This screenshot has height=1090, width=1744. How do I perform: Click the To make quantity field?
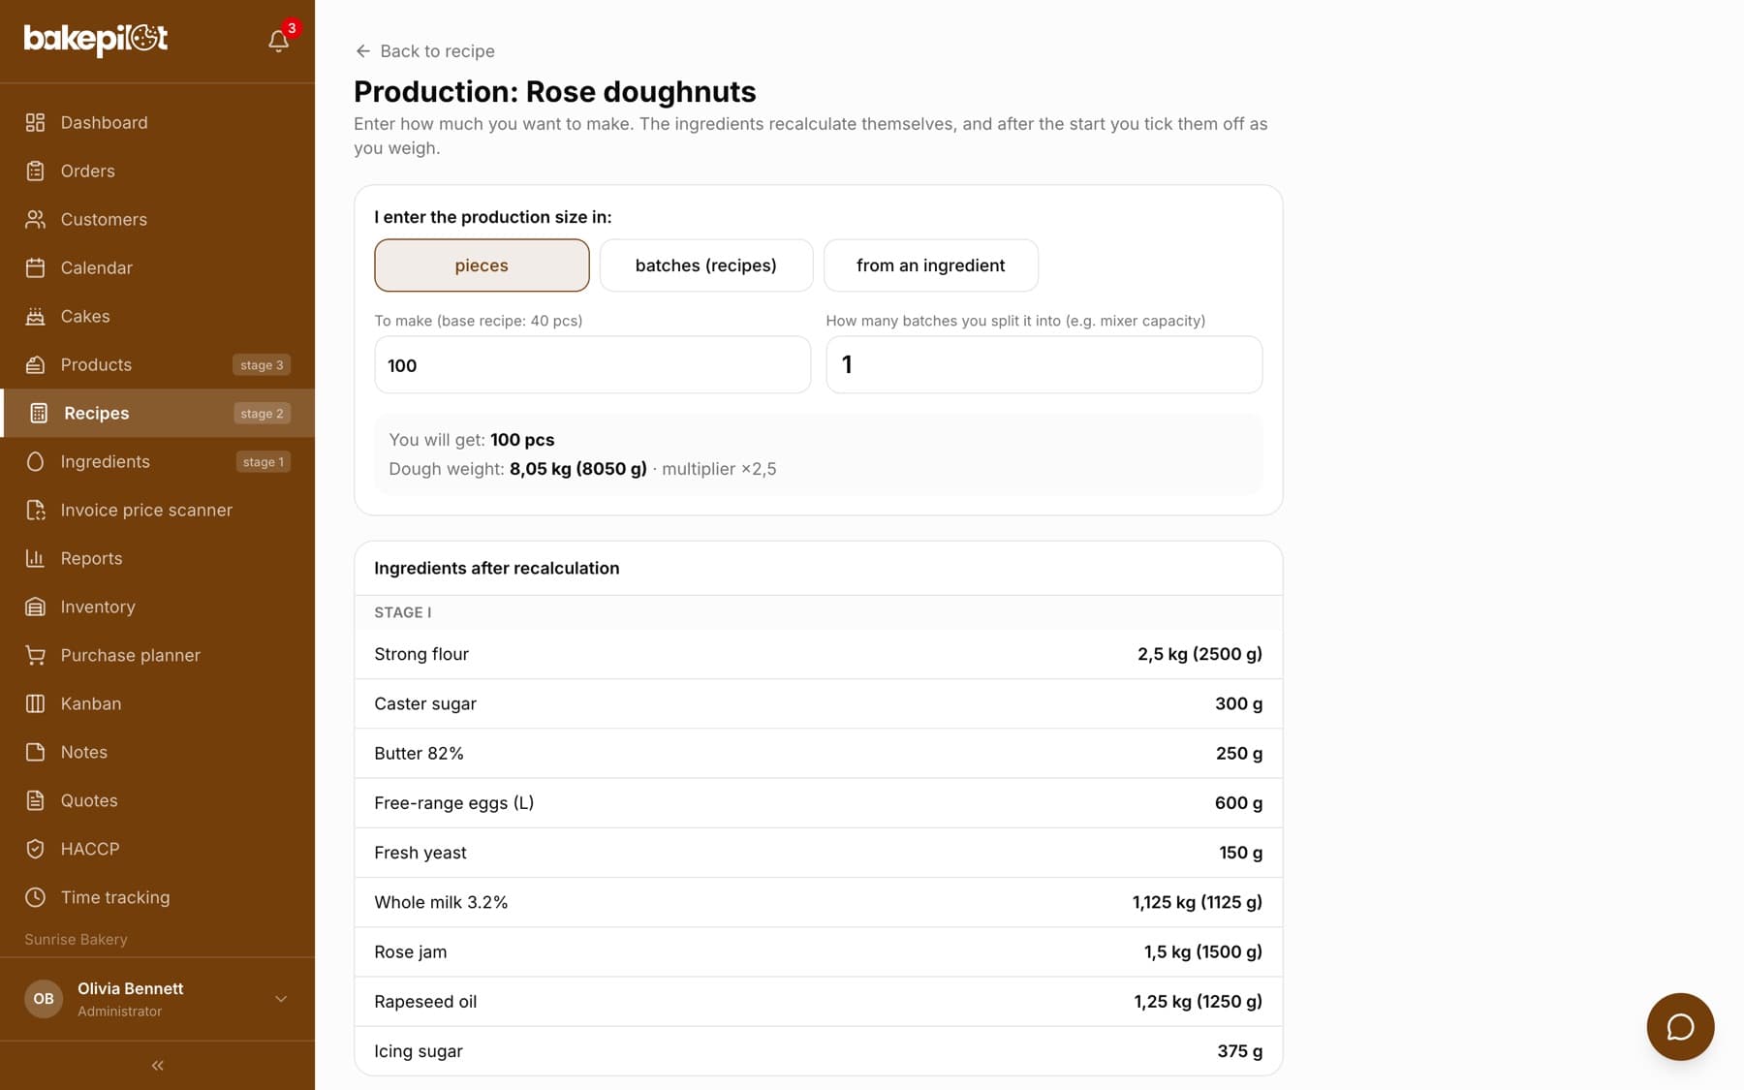[592, 365]
